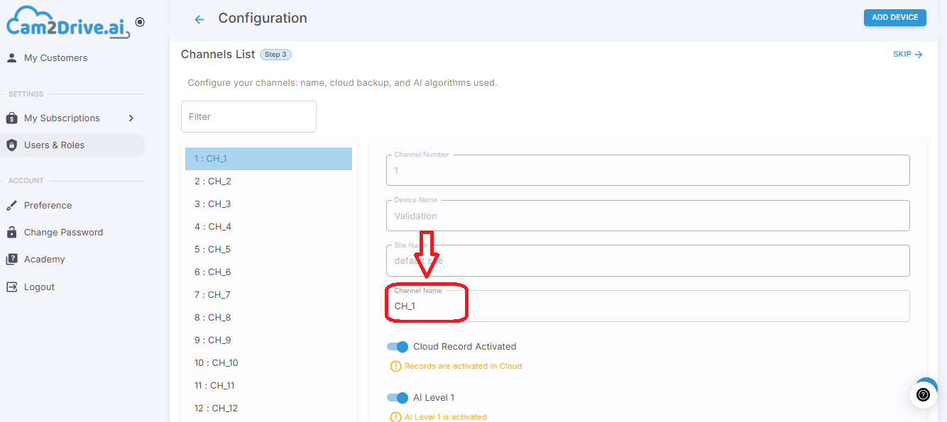Click the Academy icon in sidebar
Viewport: 947px width, 422px height.
[11, 259]
